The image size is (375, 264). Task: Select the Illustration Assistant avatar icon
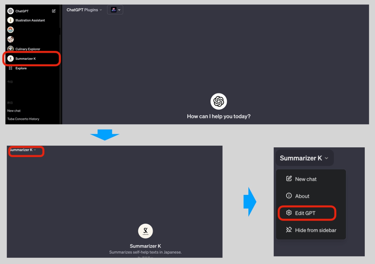11,20
